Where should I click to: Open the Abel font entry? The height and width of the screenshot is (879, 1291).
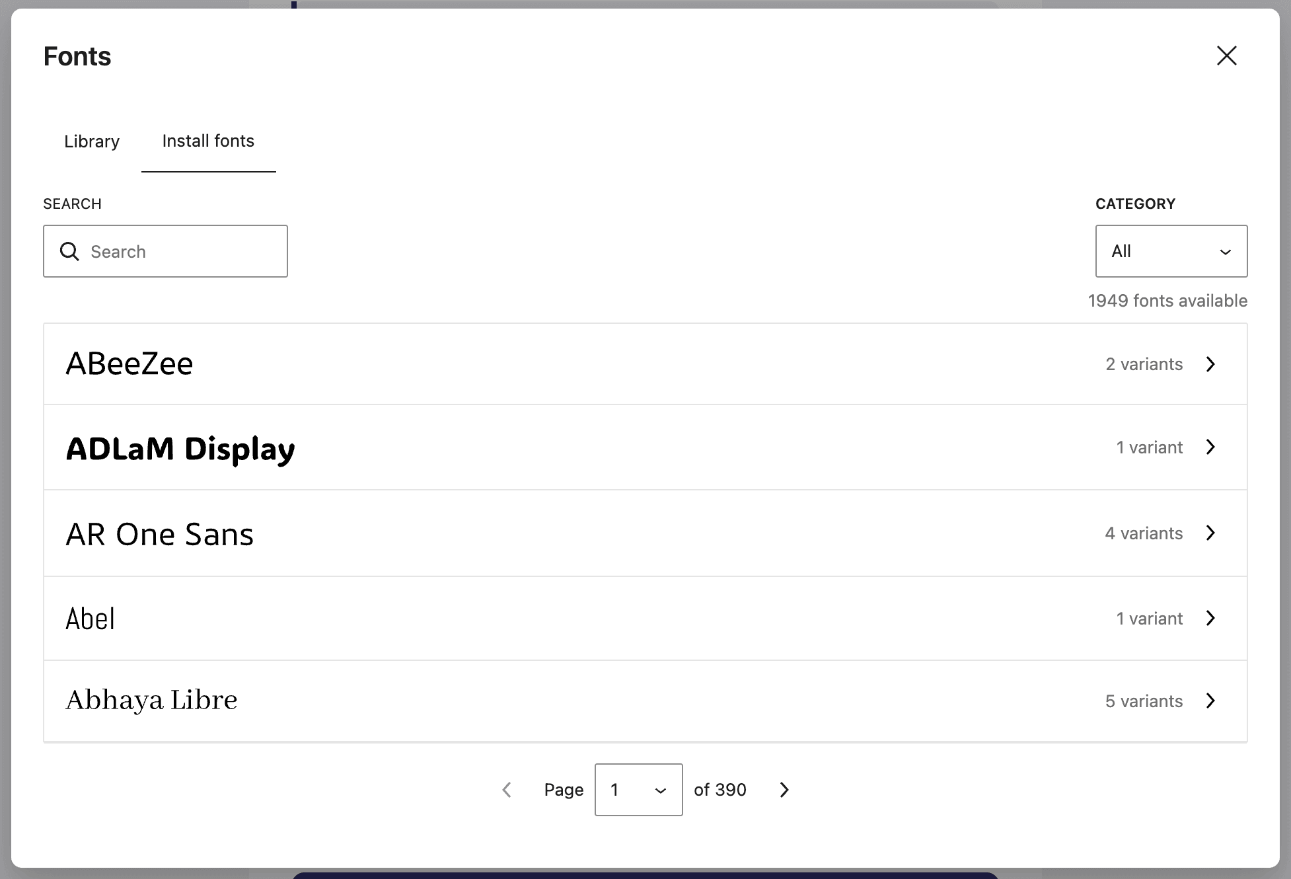[645, 619]
